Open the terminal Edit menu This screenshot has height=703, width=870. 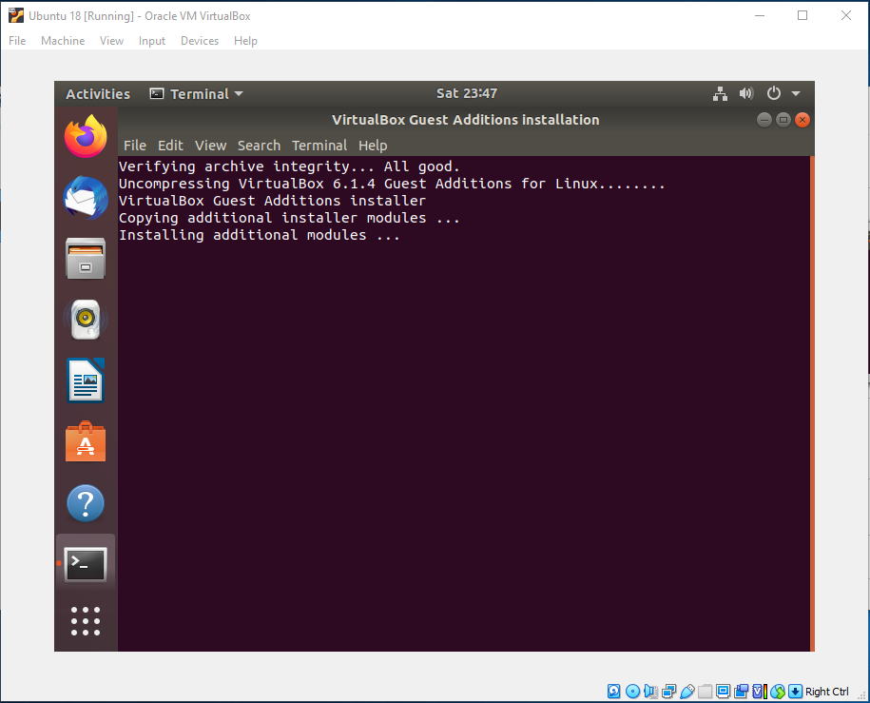pyautogui.click(x=170, y=146)
